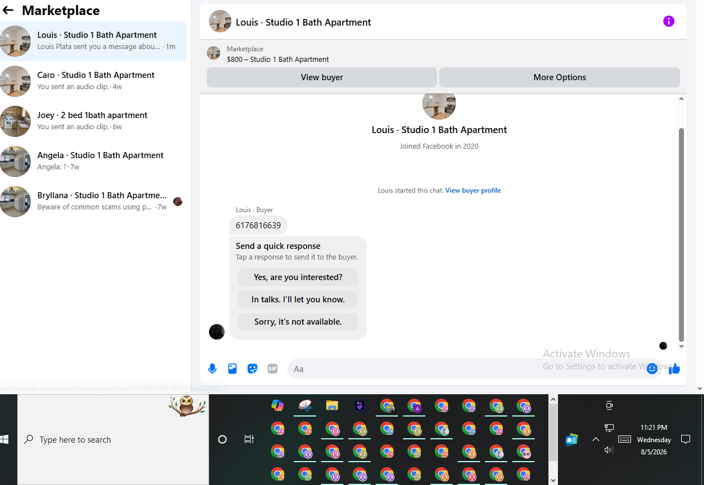Viewport: 704px width, 485px height.
Task: Click taskbar overflow scroll down arrow
Action: coord(553,480)
